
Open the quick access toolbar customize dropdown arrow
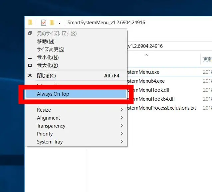coord(59,23)
